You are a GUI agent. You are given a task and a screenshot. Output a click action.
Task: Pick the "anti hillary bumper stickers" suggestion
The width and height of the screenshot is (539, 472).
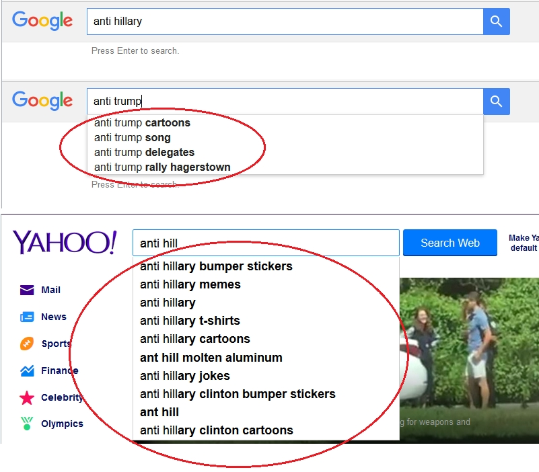coord(216,266)
